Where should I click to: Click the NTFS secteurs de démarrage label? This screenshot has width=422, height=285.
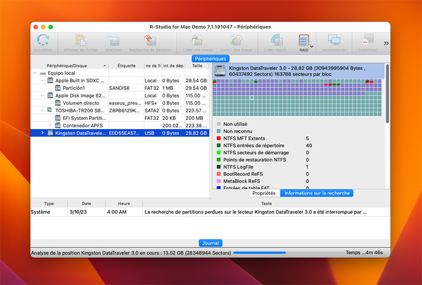pyautogui.click(x=256, y=153)
